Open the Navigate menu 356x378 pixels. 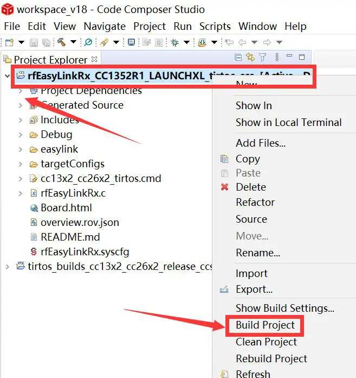(x=105, y=26)
